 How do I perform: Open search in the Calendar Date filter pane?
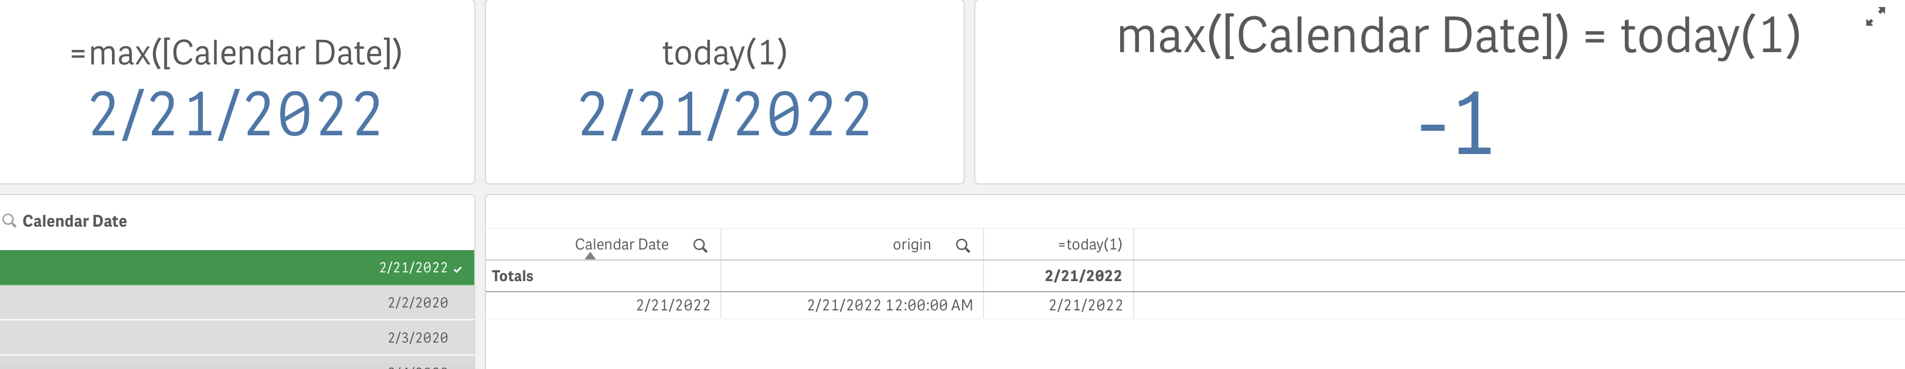pos(9,220)
